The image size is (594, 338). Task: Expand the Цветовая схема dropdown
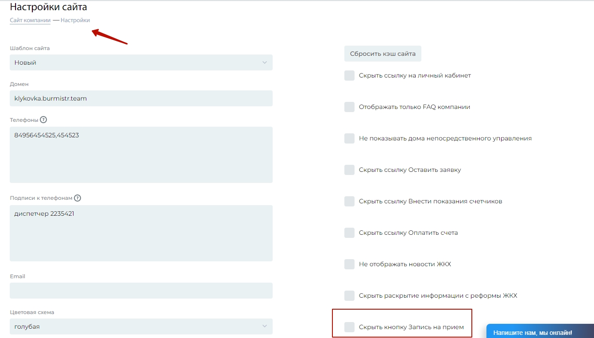tap(141, 326)
